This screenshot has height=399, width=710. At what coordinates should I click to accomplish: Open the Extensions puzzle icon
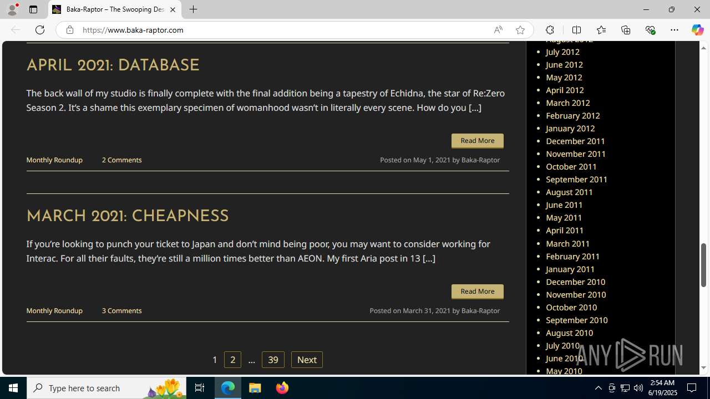tap(550, 30)
